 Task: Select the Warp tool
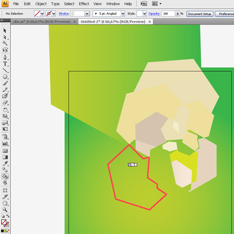point(5,123)
